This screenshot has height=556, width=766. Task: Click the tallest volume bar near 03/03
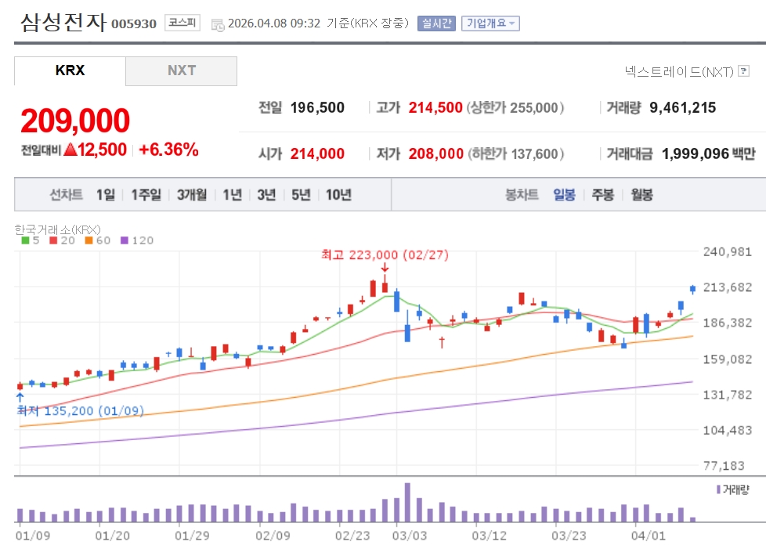[407, 502]
